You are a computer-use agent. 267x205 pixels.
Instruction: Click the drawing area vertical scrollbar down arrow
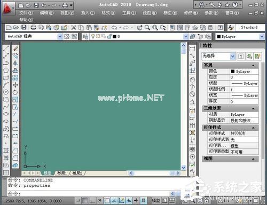pyautogui.click(x=184, y=168)
